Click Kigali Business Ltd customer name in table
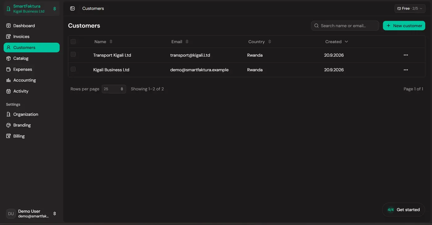Screen dimensions: 432x225 coord(111,70)
